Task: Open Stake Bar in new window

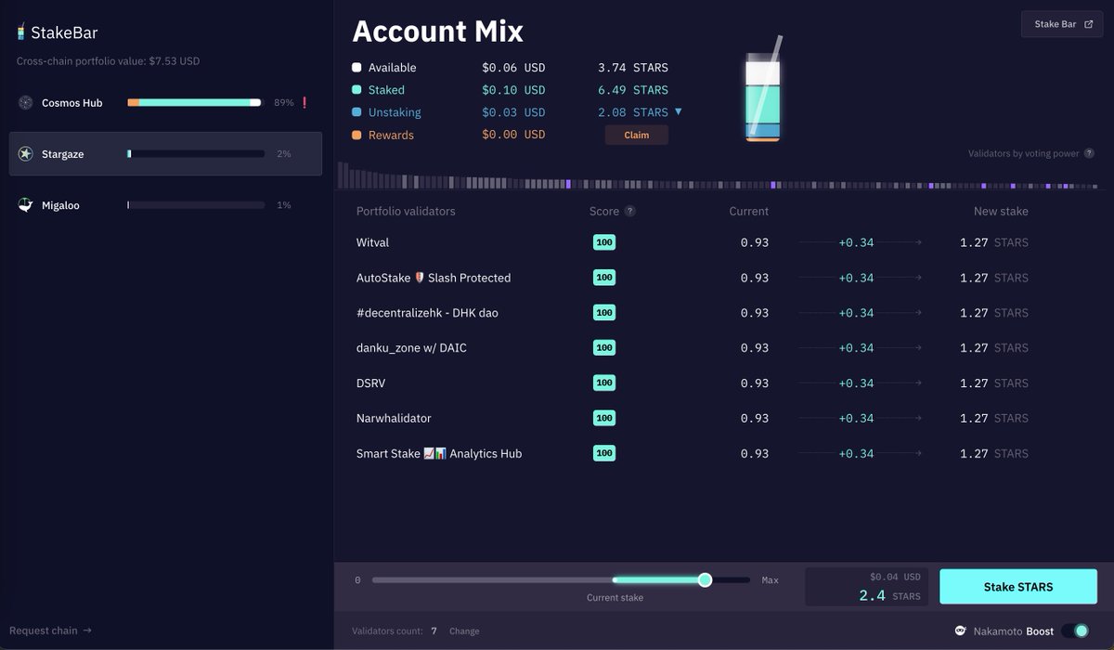Action: 1062,24
